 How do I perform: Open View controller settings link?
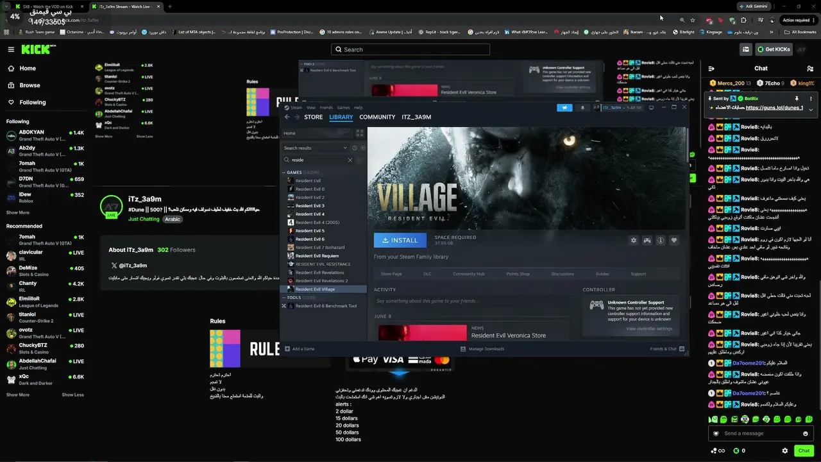649,329
